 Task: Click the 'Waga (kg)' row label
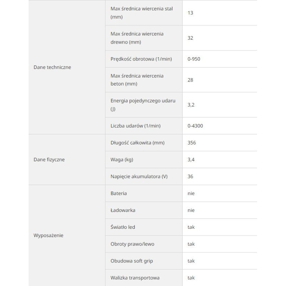click(x=122, y=159)
